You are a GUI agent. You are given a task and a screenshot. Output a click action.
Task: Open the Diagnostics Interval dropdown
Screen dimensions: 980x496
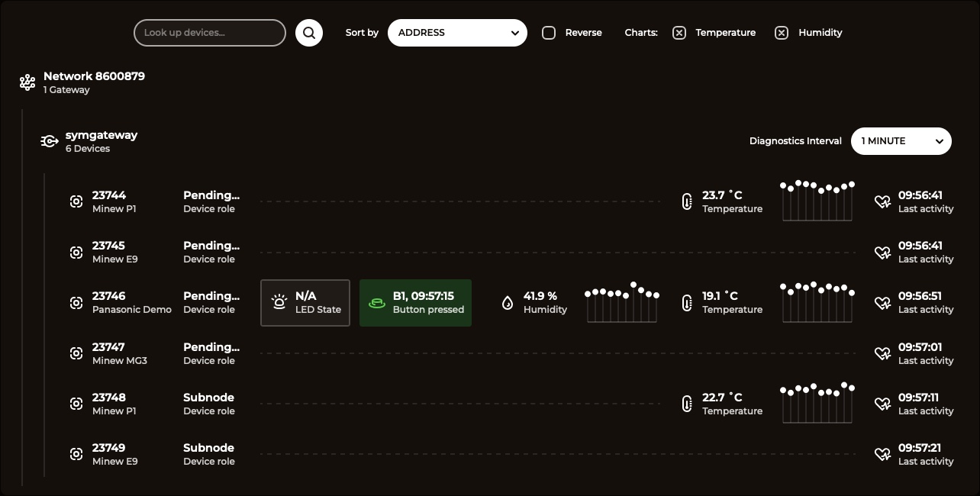[x=901, y=141]
